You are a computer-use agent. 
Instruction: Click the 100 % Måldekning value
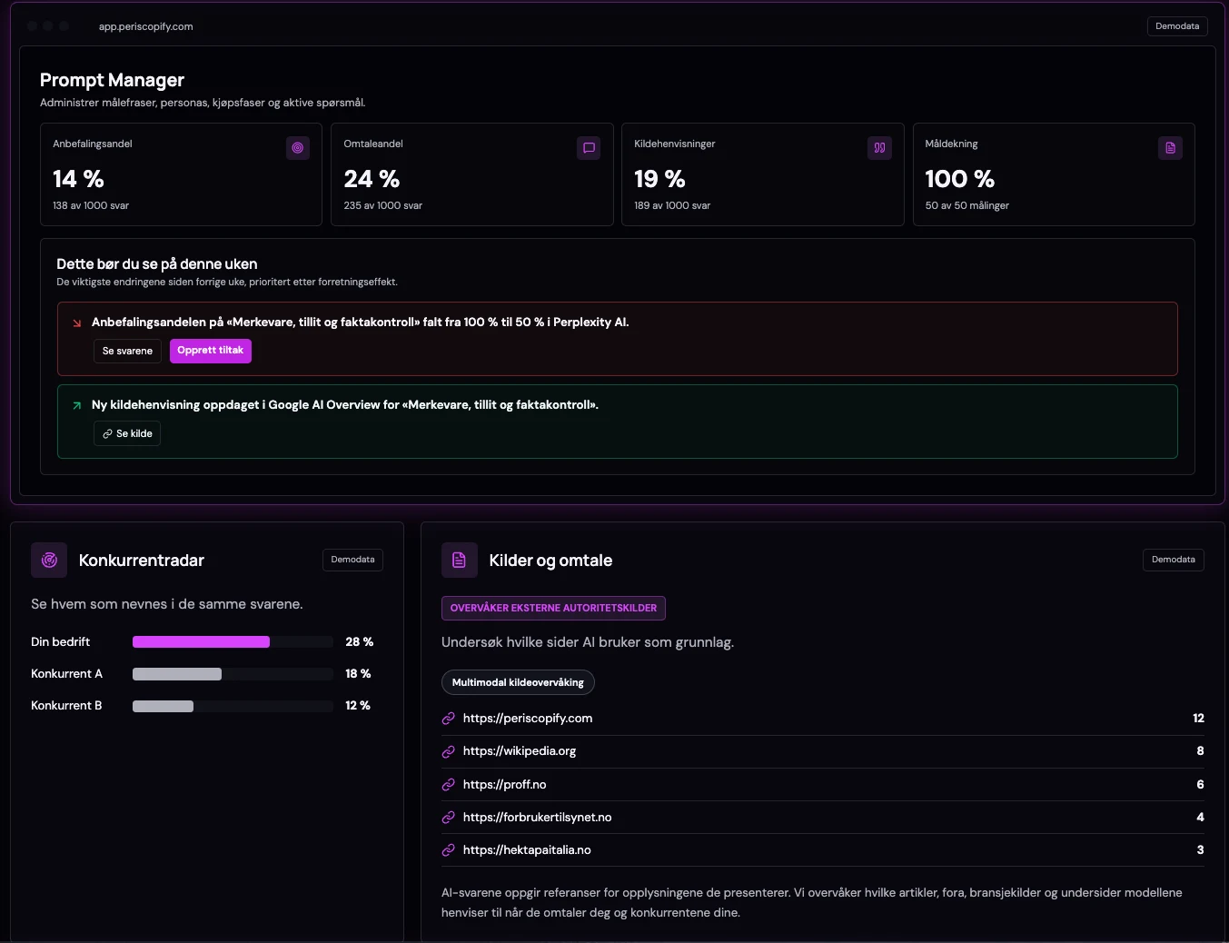[x=960, y=179]
